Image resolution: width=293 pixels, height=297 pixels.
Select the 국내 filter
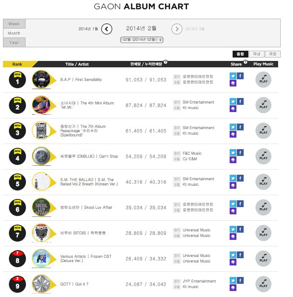256,54
